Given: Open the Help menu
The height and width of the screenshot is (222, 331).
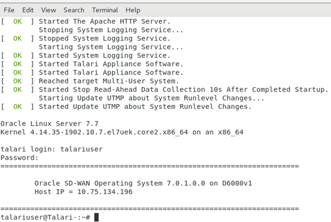Looking at the screenshot, I should (133, 10).
